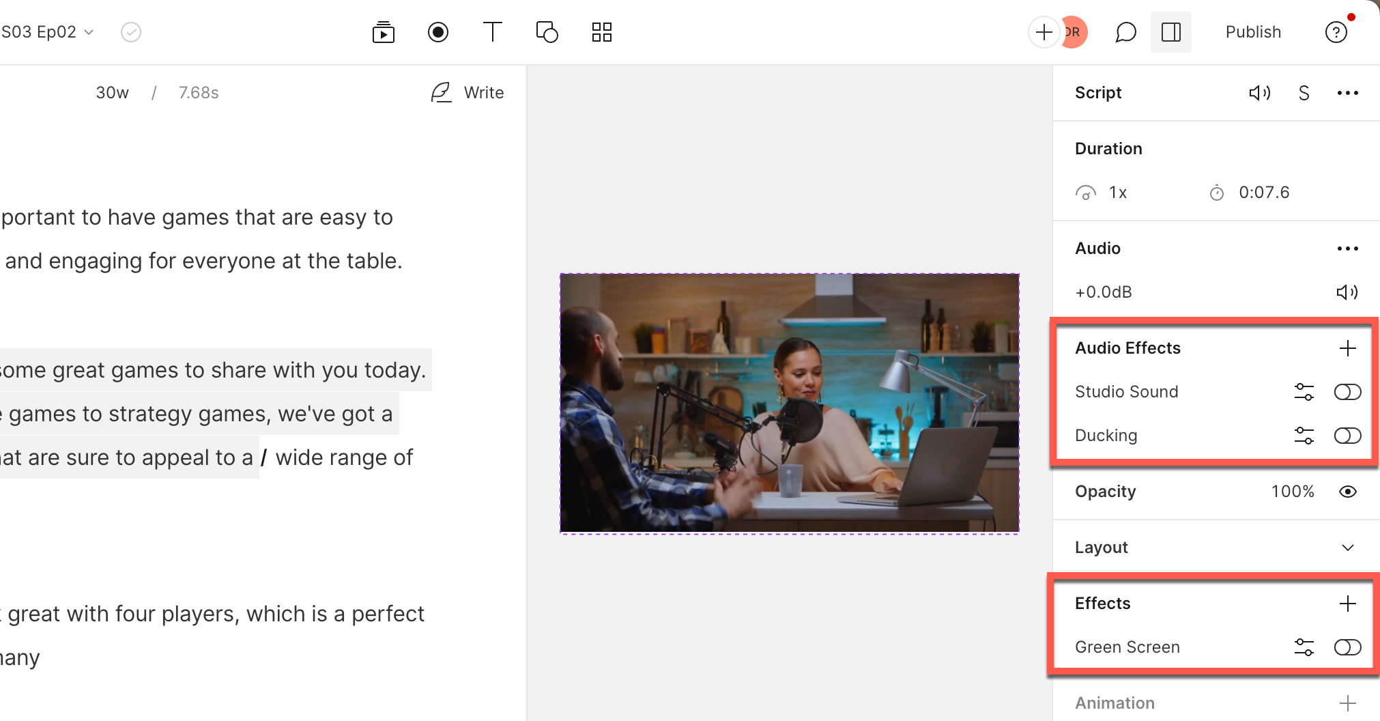Click the Opacity 100% value
This screenshot has width=1380, height=721.
(1292, 491)
